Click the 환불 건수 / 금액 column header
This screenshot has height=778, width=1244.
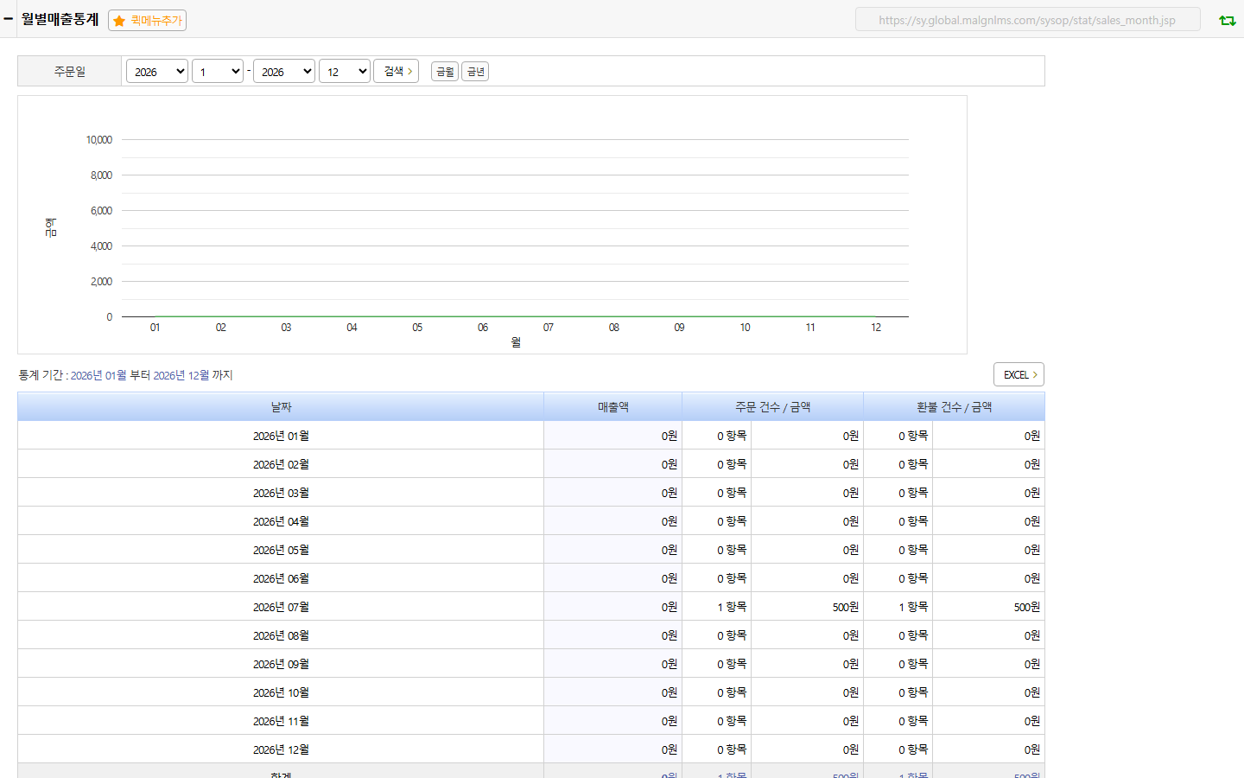(x=955, y=406)
